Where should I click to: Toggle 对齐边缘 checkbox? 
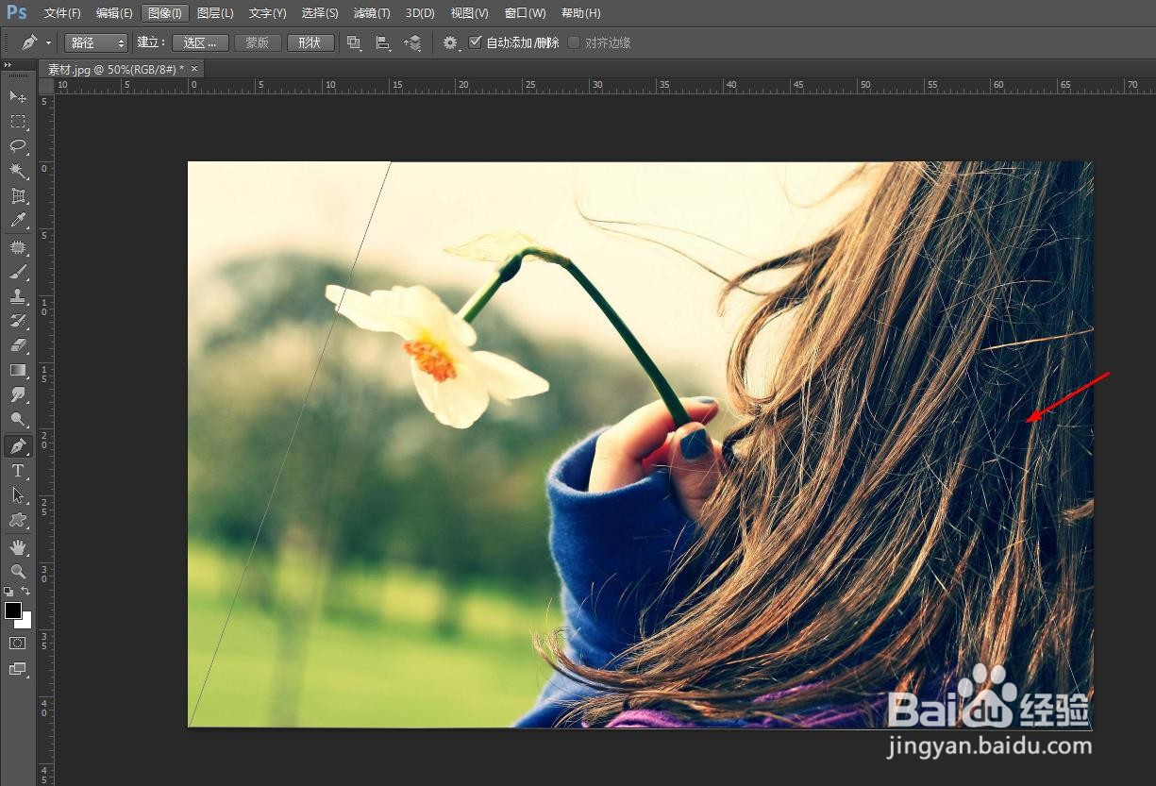pyautogui.click(x=574, y=42)
